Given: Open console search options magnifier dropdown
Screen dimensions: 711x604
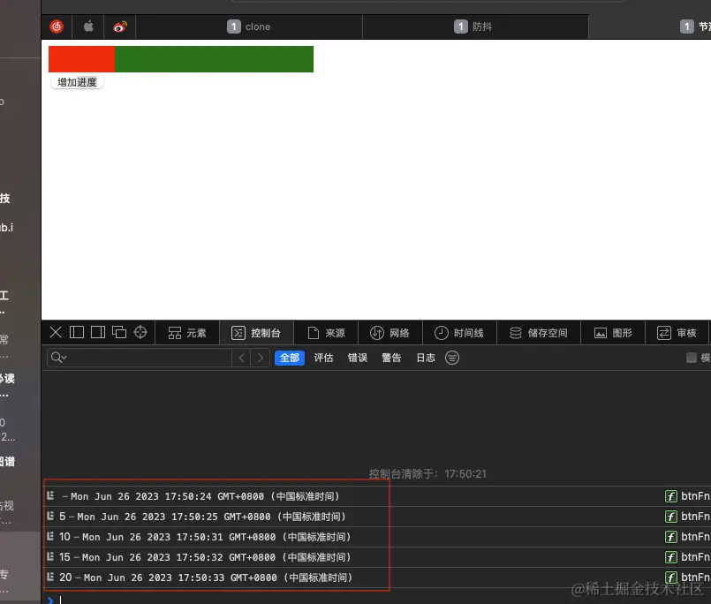Looking at the screenshot, I should pos(58,358).
